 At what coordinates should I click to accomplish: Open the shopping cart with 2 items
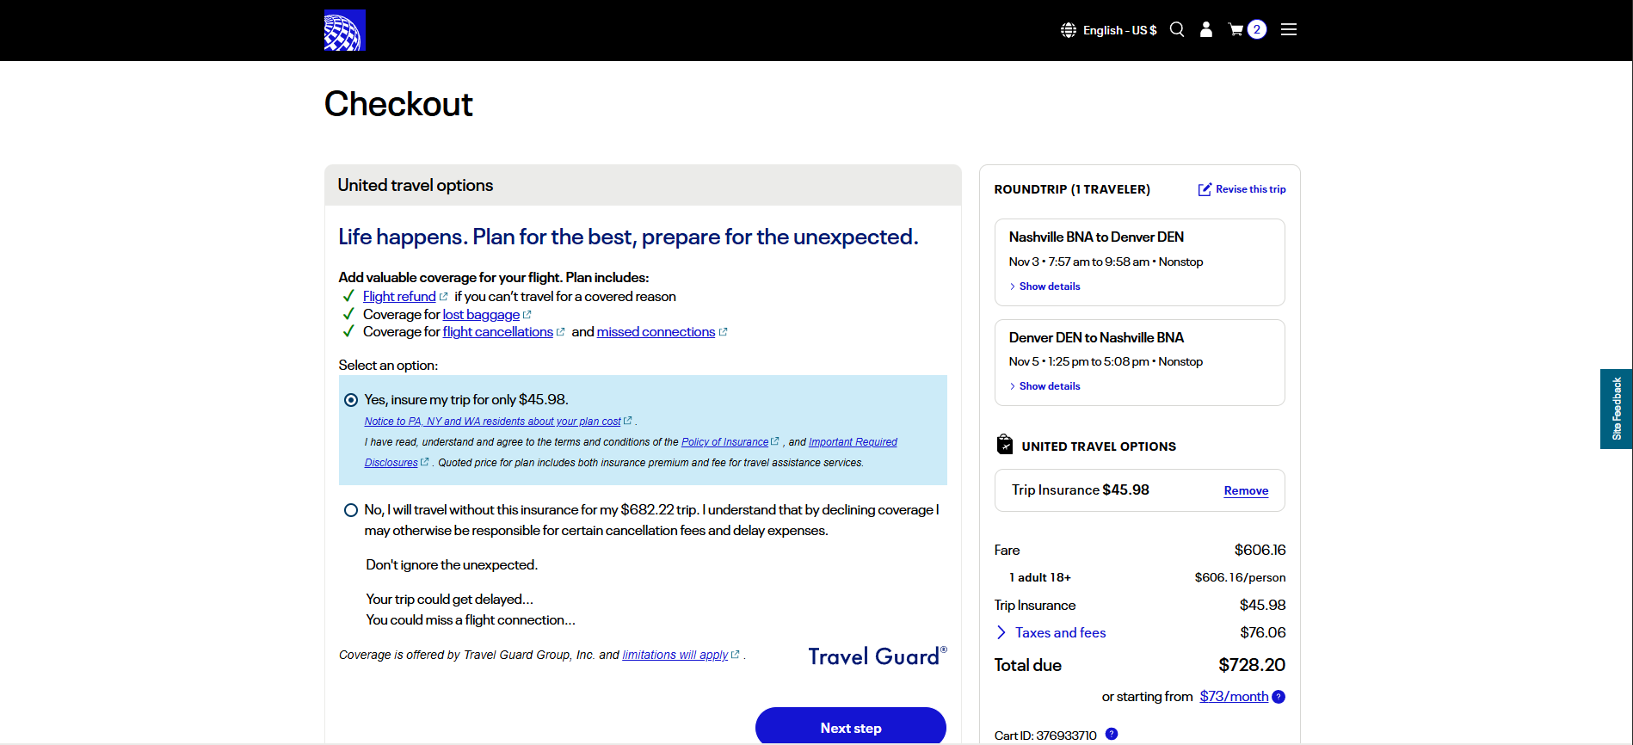point(1247,30)
